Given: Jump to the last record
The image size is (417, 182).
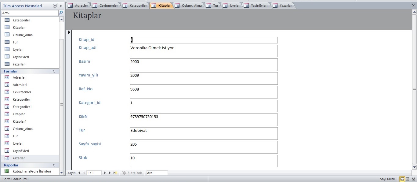Looking at the screenshot, I should (x=110, y=173).
